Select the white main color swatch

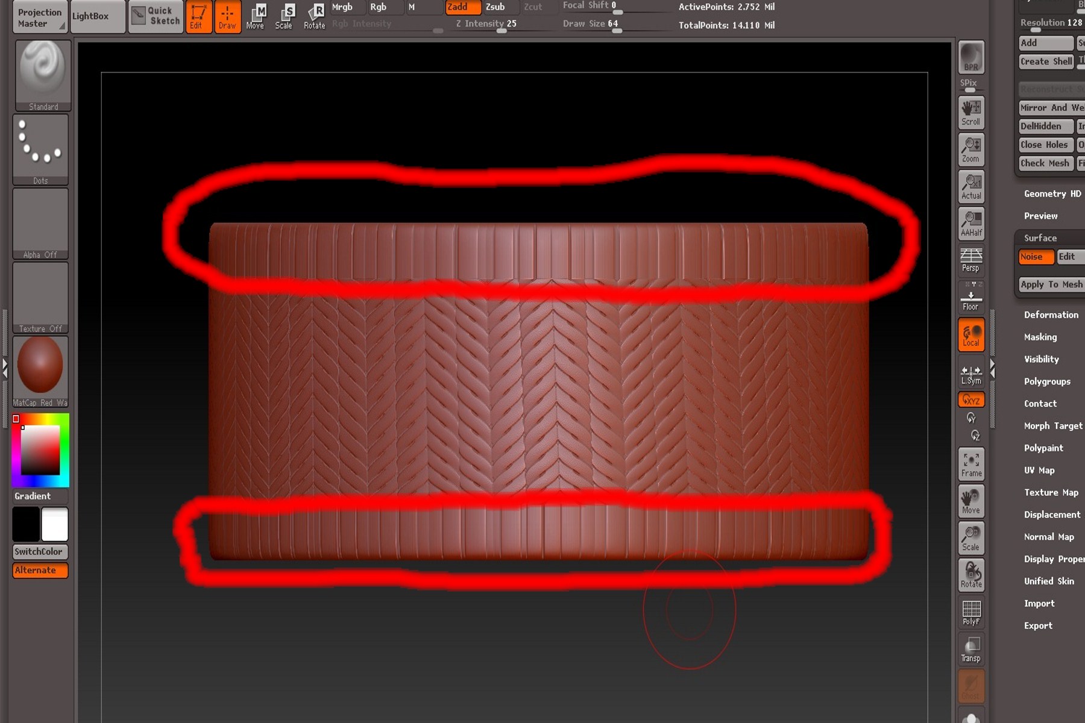coord(55,524)
